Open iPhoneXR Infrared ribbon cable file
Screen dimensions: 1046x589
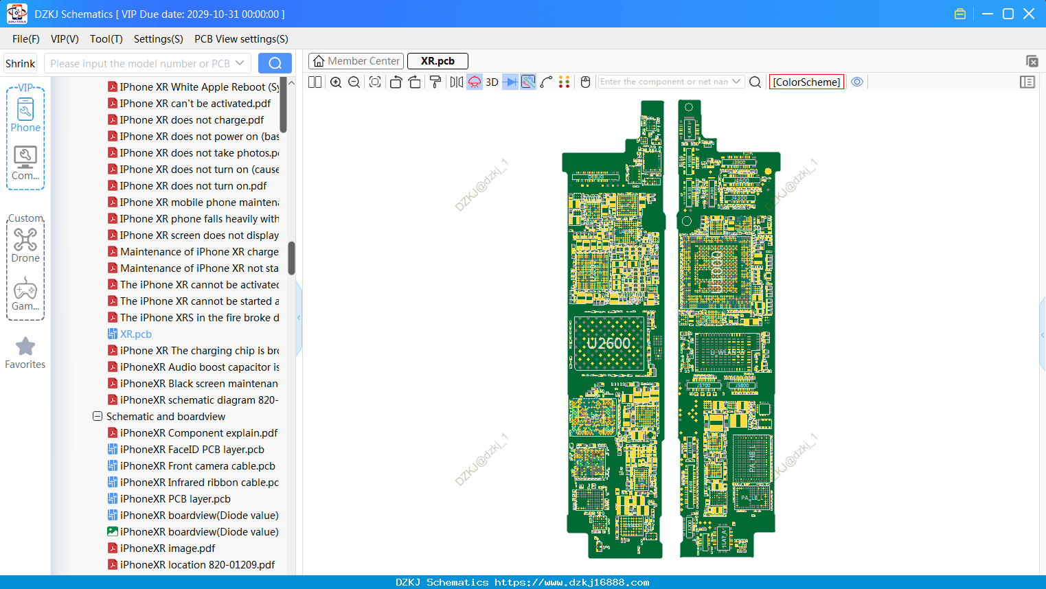point(199,483)
